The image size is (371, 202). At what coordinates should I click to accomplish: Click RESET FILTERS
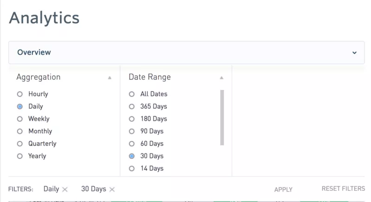point(343,189)
